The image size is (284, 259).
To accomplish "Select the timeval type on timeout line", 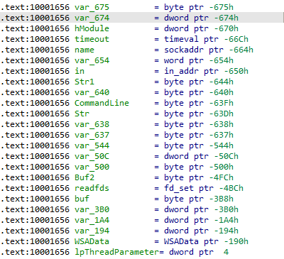I will tap(181, 39).
